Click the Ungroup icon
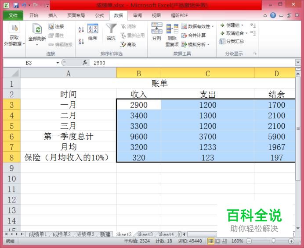The image size is (304, 248). tap(222, 33)
